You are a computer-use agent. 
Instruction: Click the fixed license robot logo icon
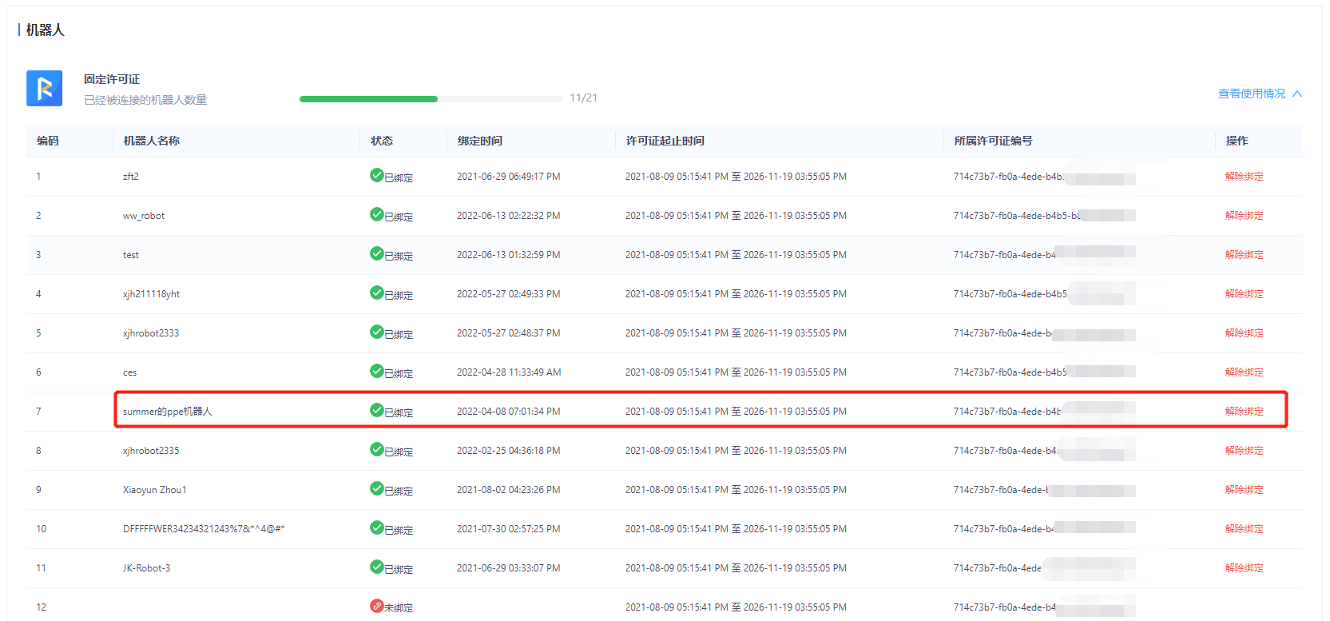[x=44, y=88]
